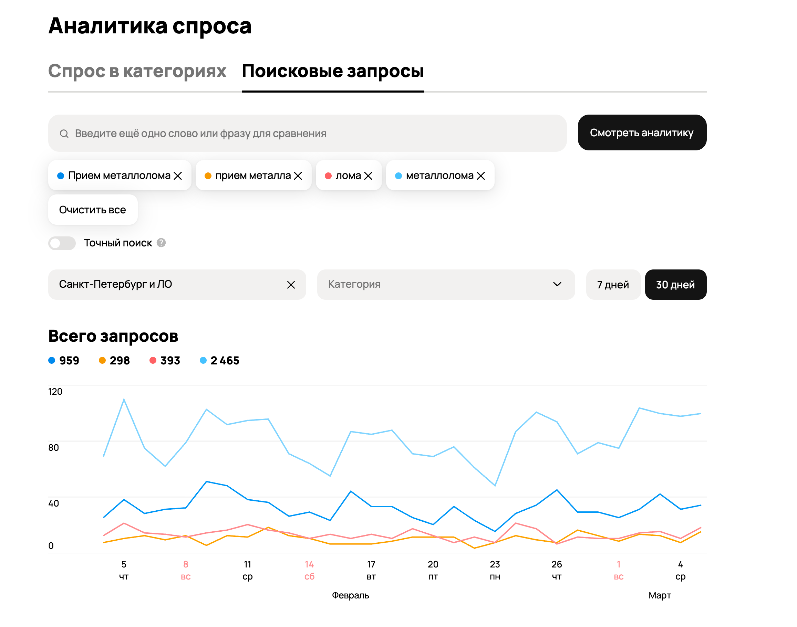Screen dimensions: 797x627
Task: Click the orange 298 legend swatch
Action: [x=103, y=361]
